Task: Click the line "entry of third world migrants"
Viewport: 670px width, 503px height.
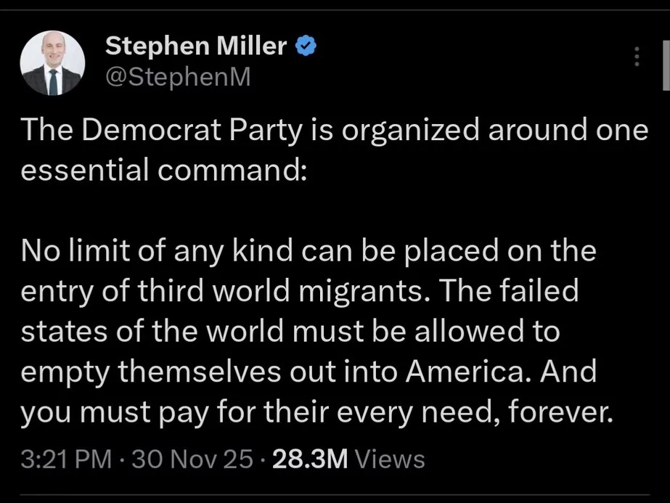Action: pyautogui.click(x=300, y=292)
